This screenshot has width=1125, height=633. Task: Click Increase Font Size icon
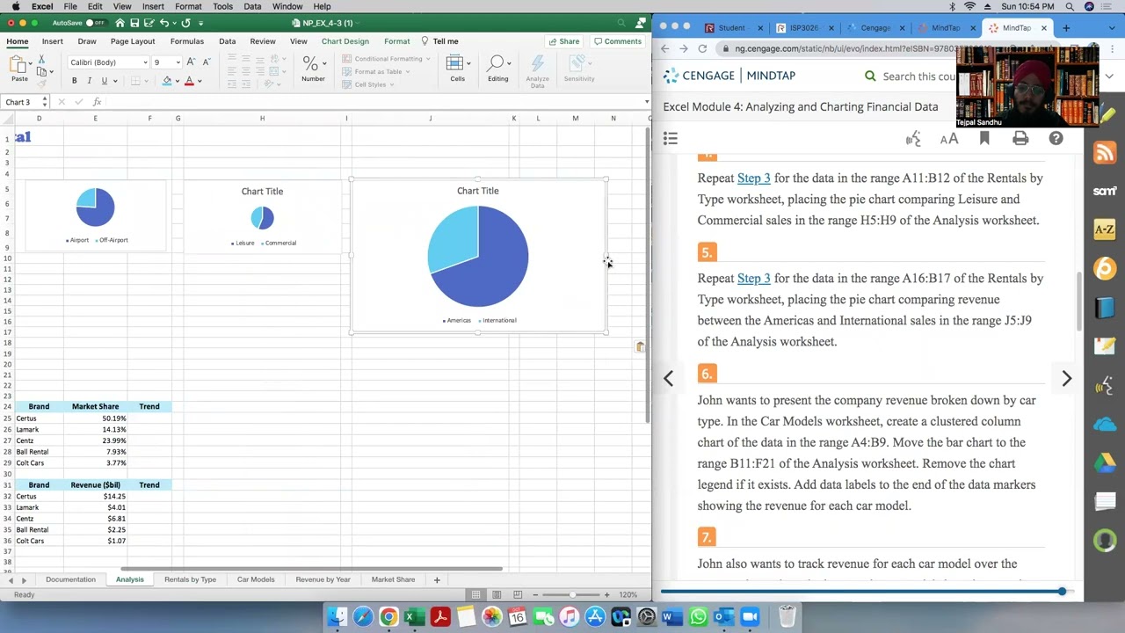coord(191,62)
